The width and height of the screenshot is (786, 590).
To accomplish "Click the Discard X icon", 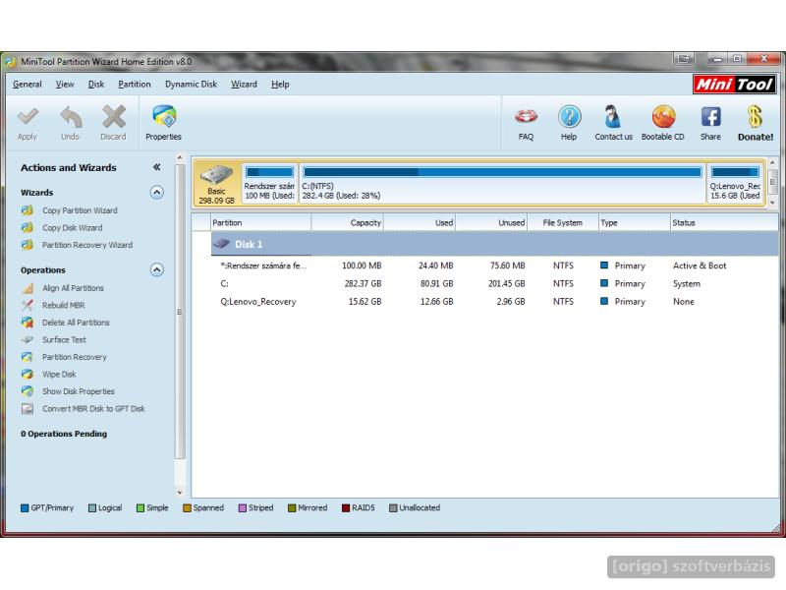I will 114,116.
